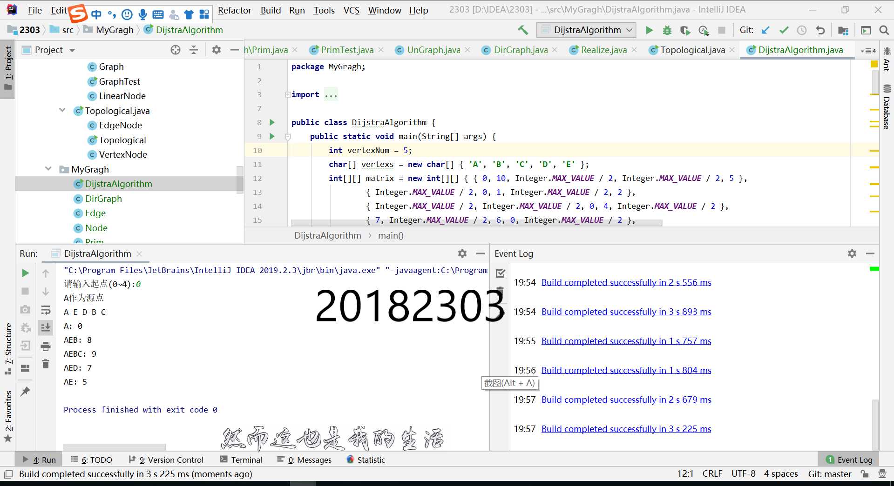Click the Git revert/rollback icon
The width and height of the screenshot is (894, 486).
pos(820,30)
